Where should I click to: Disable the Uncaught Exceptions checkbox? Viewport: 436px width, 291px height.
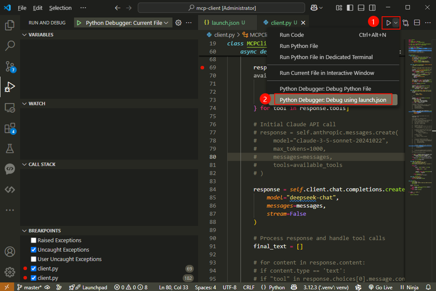[x=34, y=250]
